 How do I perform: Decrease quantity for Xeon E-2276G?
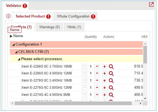click(85, 88)
